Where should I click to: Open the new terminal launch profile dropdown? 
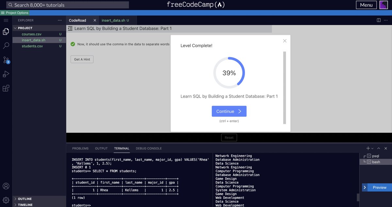[x=372, y=148]
